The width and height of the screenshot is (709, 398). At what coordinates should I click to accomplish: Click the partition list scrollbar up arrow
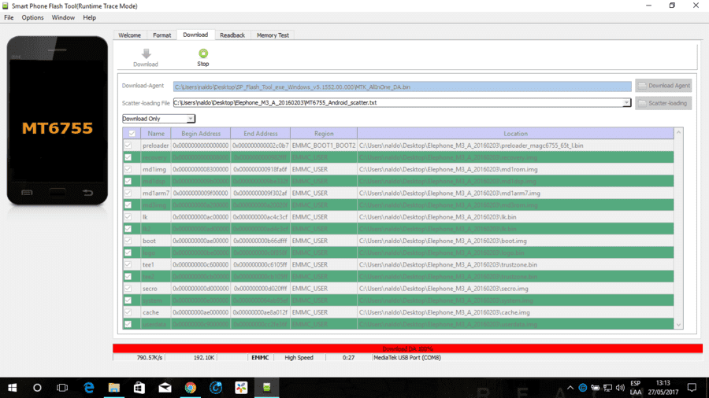678,132
